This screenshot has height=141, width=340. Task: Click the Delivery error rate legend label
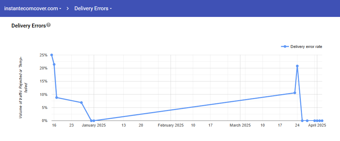tap(306, 47)
